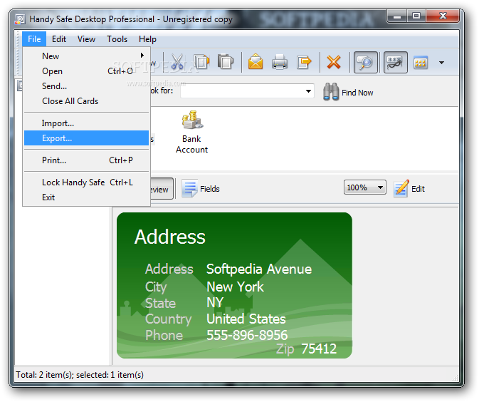Viewport: 479px width, 402px height.
Task: Click the Handy Safe title bar icon
Action: [20, 19]
